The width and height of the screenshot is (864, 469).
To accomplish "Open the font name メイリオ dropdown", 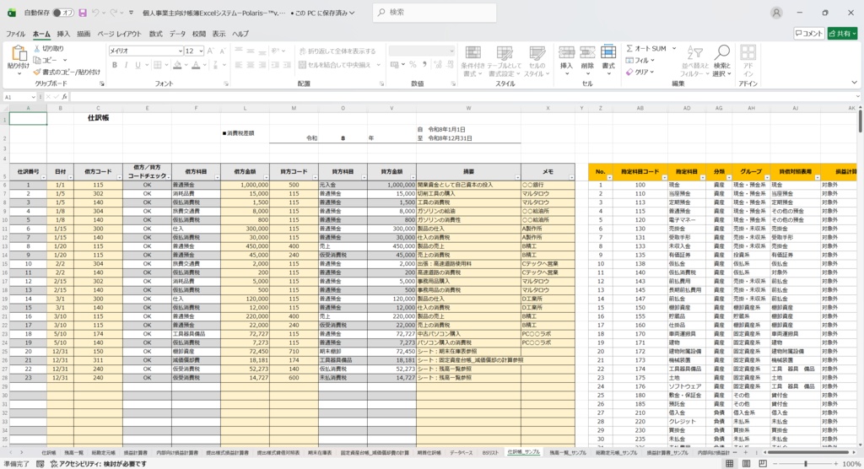I will coord(181,51).
